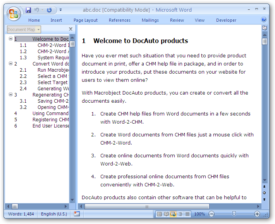The height and width of the screenshot is (224, 275).
Task: Select heading 1 Welcome to Doc in map
Action: pos(41,39)
